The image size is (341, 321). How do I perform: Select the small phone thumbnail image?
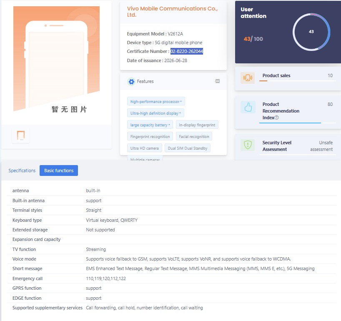[x=21, y=136]
